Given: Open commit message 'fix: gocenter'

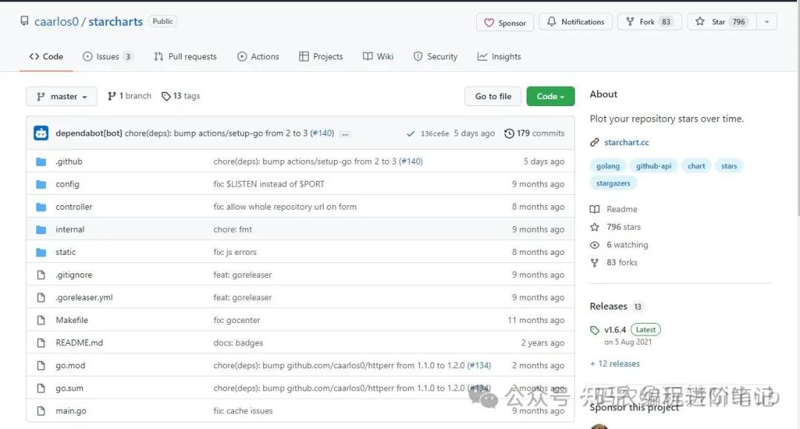Looking at the screenshot, I should click(x=237, y=320).
